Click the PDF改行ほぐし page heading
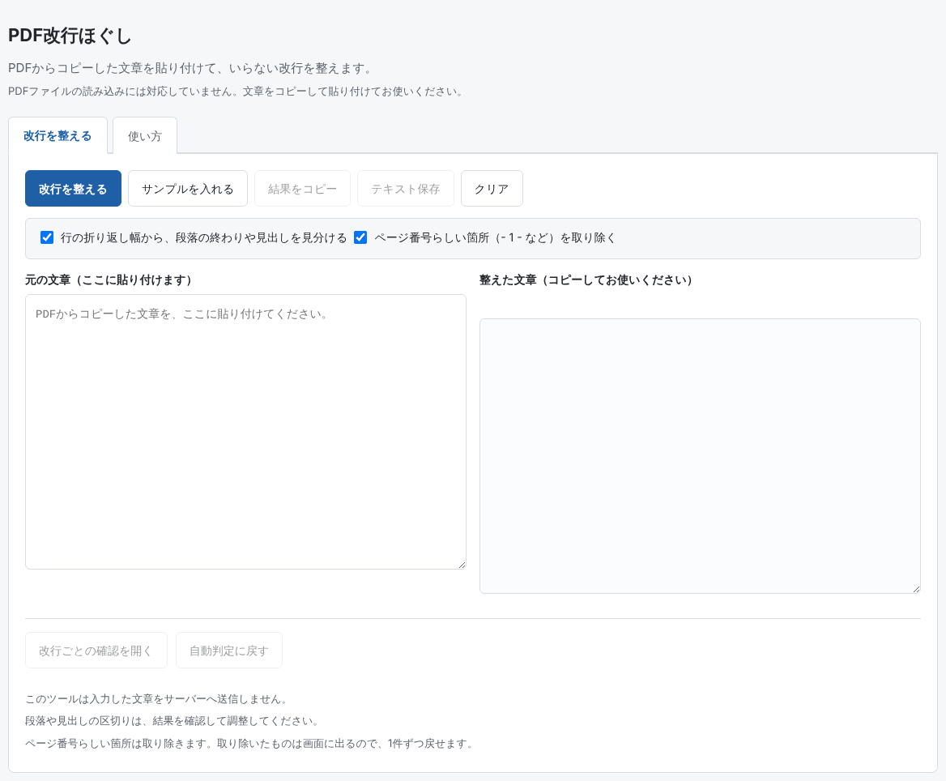Image resolution: width=946 pixels, height=781 pixels. coord(70,36)
